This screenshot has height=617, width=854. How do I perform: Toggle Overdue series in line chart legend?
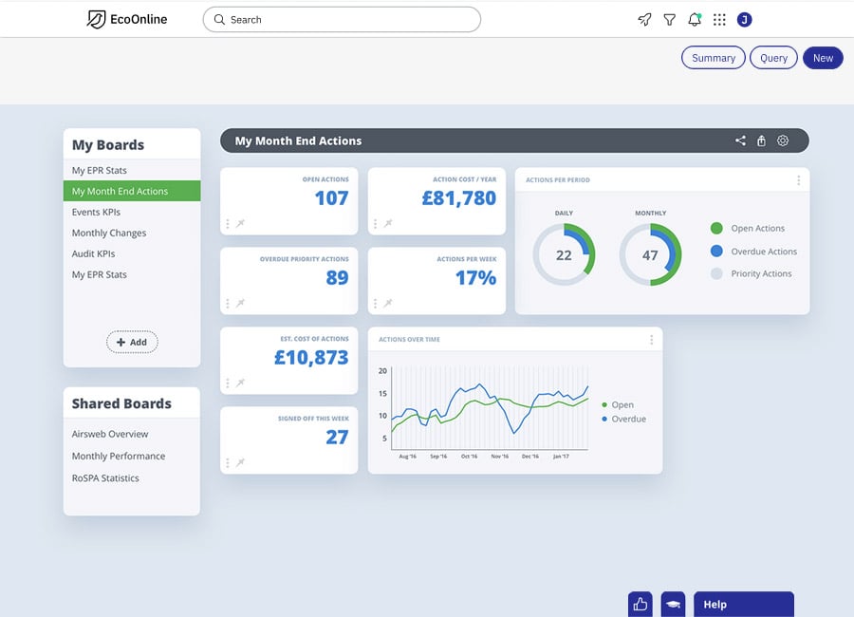pyautogui.click(x=624, y=420)
